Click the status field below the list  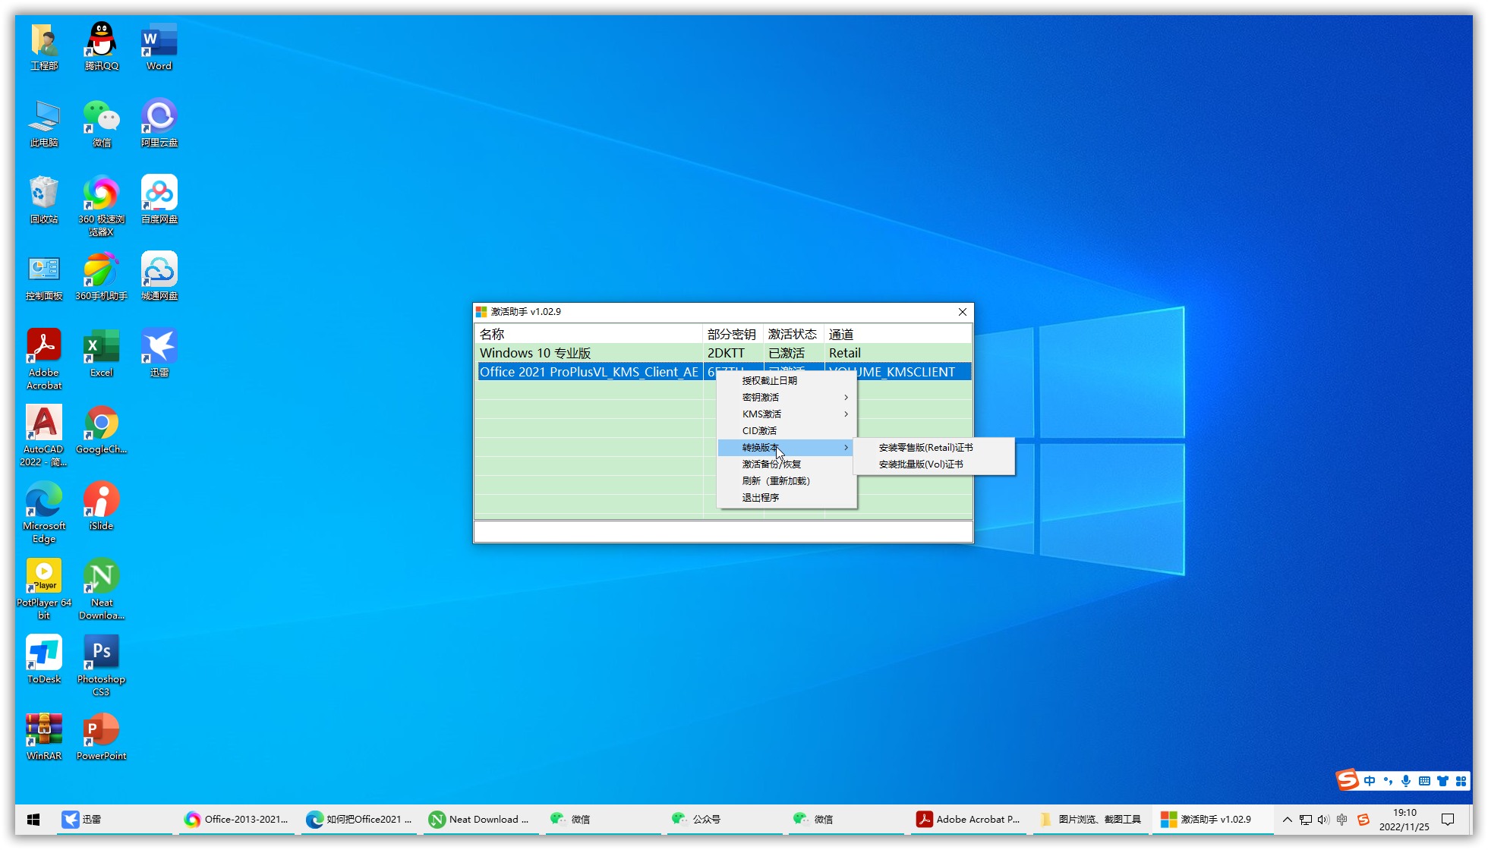(723, 531)
